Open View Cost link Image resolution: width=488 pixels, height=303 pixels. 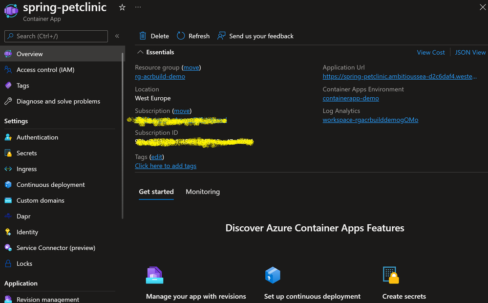(431, 52)
